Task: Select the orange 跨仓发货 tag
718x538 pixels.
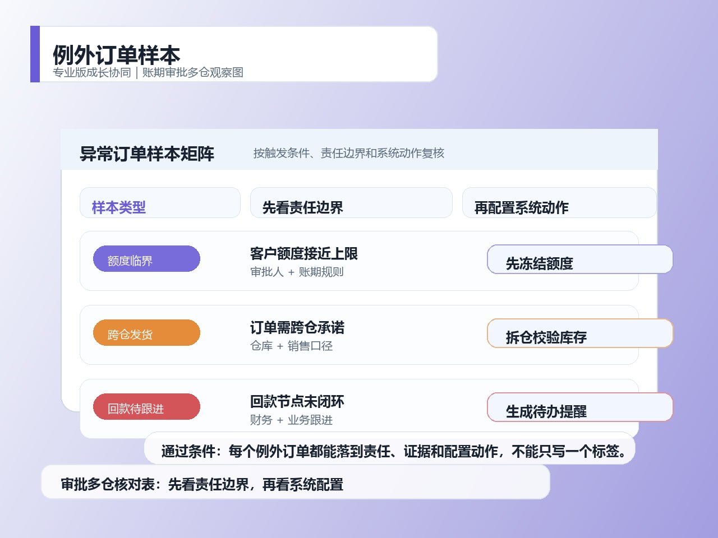Action: (x=146, y=333)
